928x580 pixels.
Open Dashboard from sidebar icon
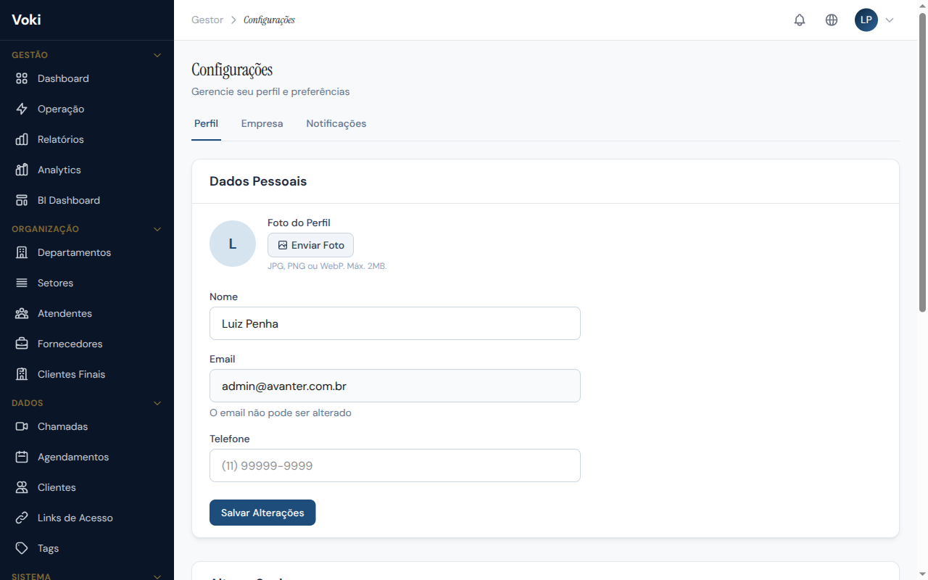(22, 78)
